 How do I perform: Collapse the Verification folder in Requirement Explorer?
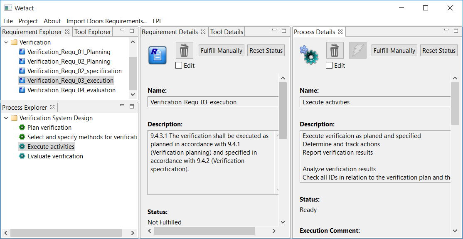[6, 42]
